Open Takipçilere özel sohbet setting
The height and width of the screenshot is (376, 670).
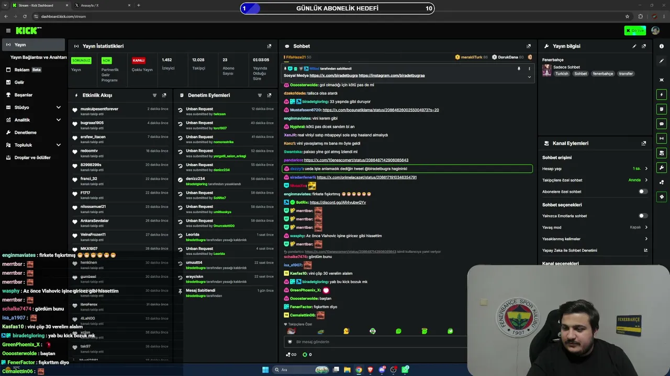tap(595, 180)
